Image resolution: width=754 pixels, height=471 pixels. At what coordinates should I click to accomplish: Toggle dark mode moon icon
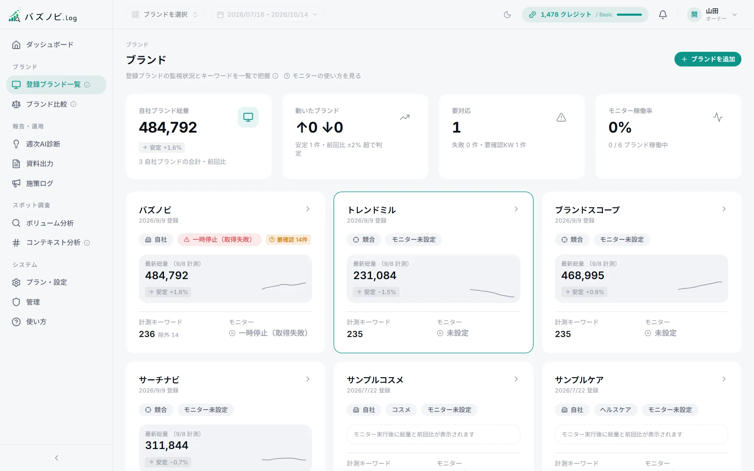(x=507, y=15)
